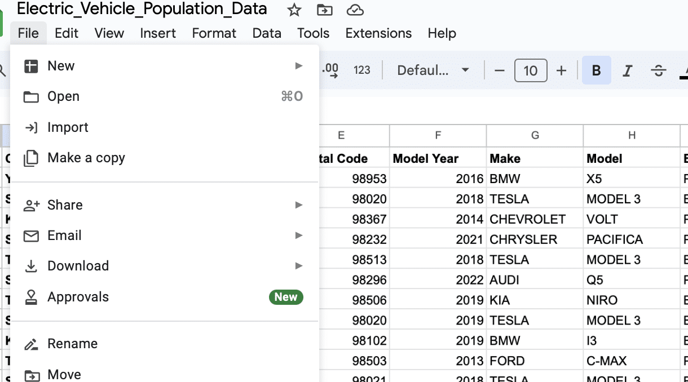
Task: Choose Make a copy
Action: (165, 158)
